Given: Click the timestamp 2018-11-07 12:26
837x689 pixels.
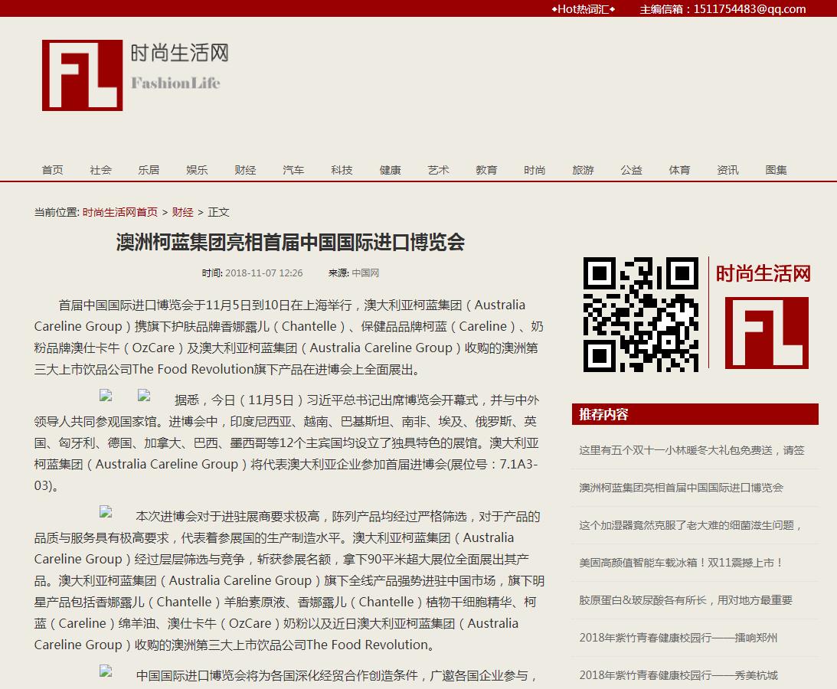Looking at the screenshot, I should pos(263,273).
